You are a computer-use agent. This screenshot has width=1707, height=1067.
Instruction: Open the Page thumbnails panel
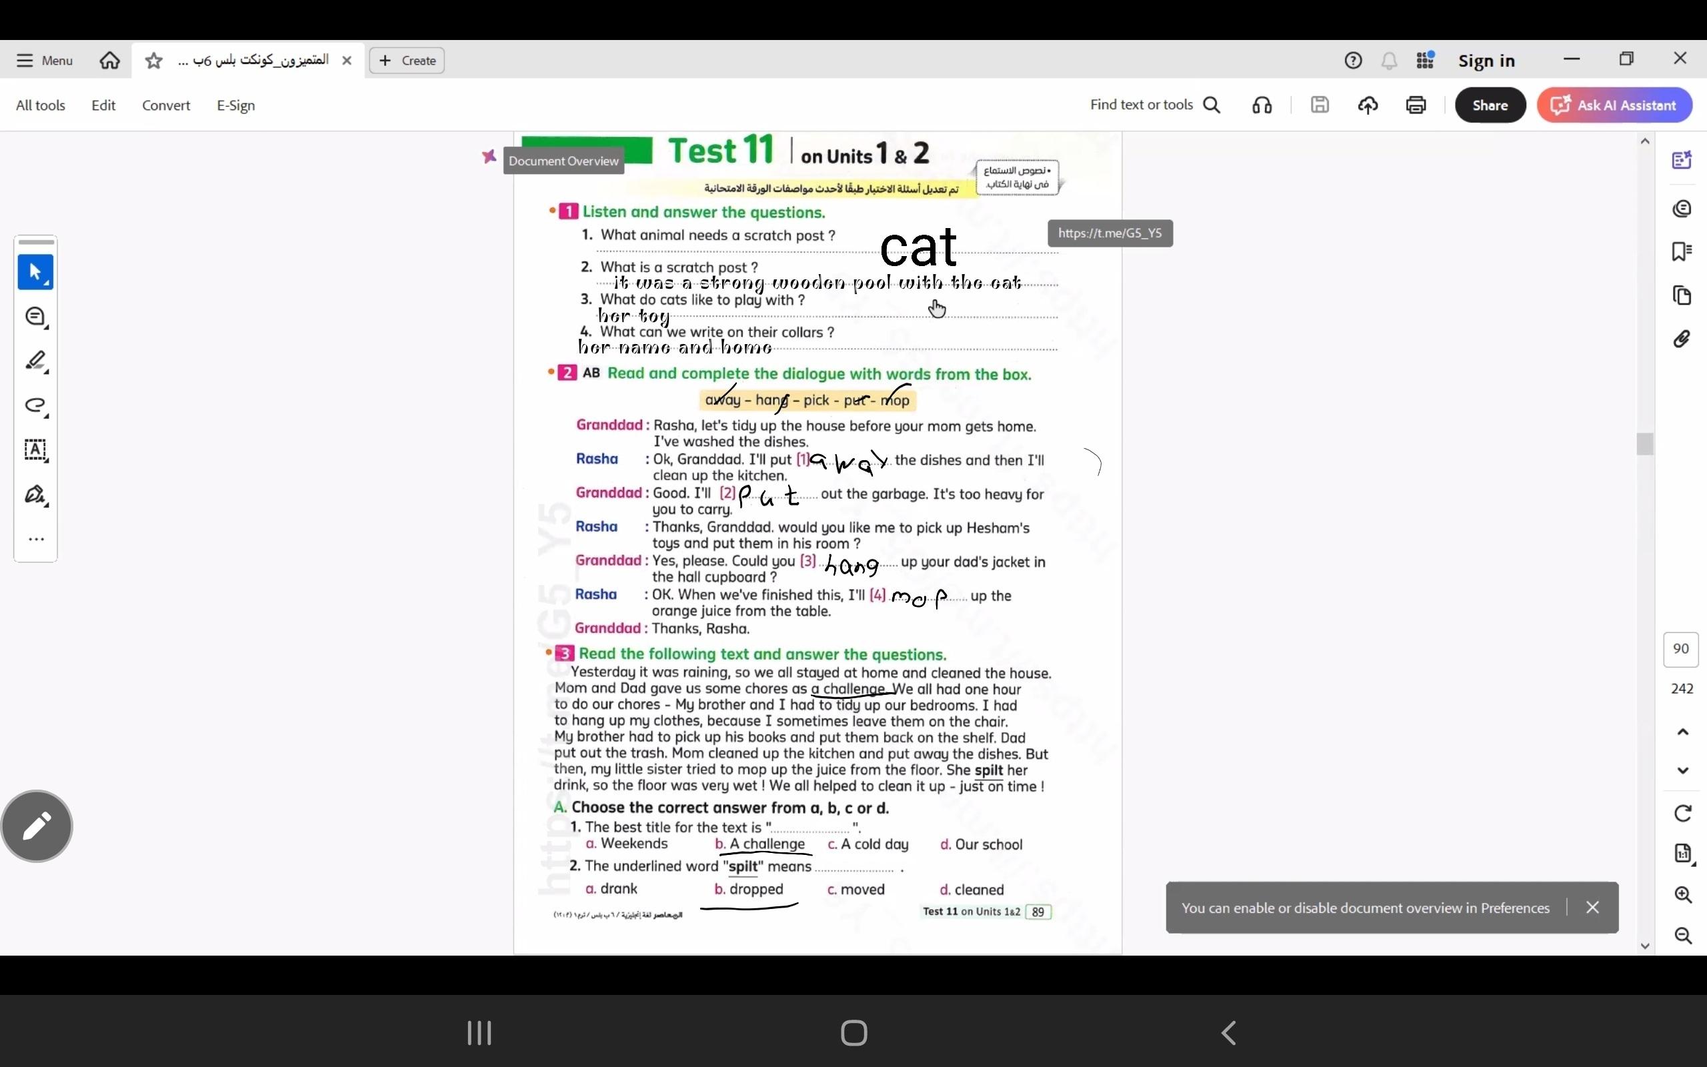coord(1682,295)
